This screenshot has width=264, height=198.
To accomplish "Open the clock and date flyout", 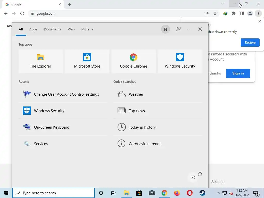I will pos(242,193).
